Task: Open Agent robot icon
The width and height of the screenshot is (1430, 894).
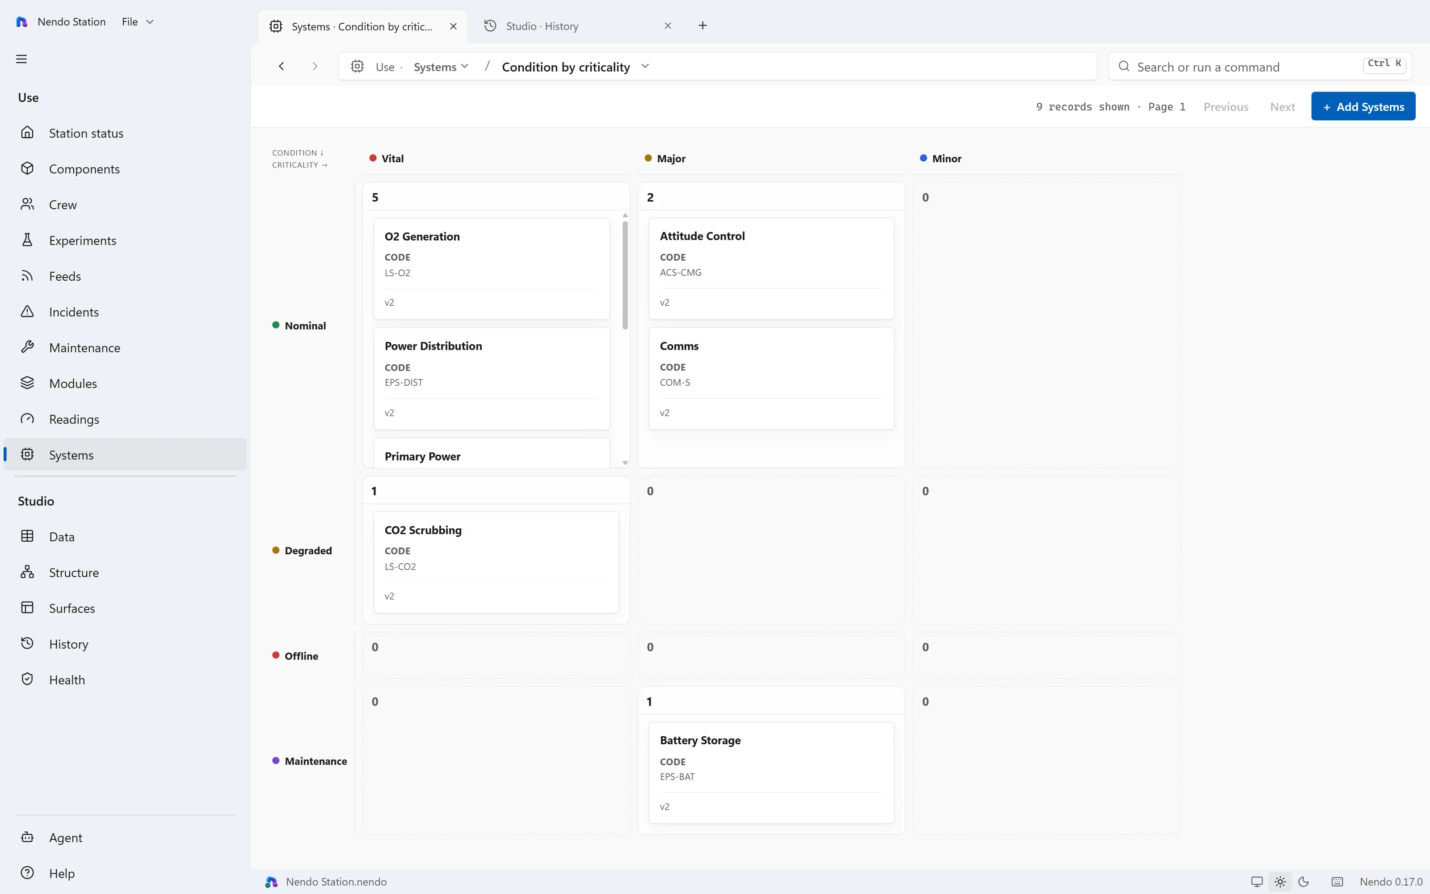Action: click(x=27, y=837)
